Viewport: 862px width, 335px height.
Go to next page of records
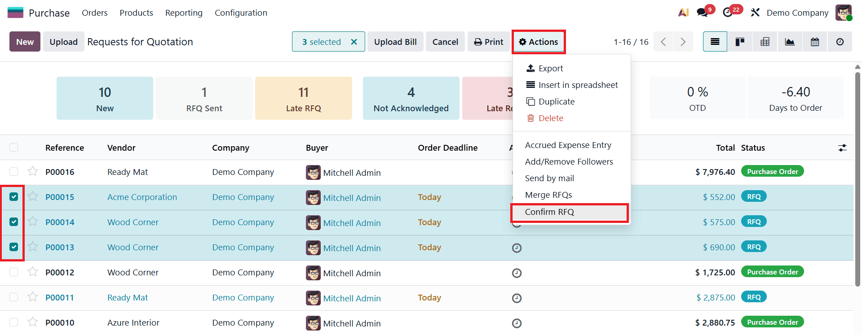click(683, 42)
